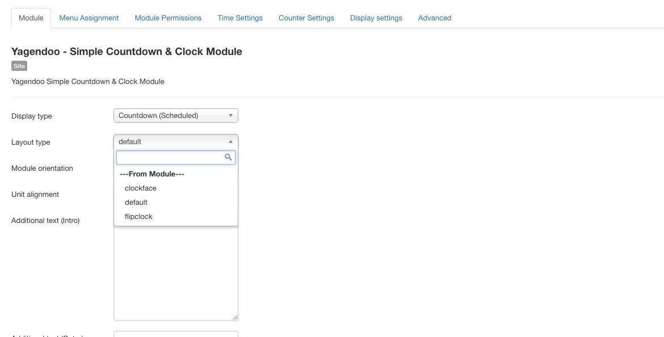
Task: Click the Additional text (Intro) label
Action: click(x=46, y=221)
